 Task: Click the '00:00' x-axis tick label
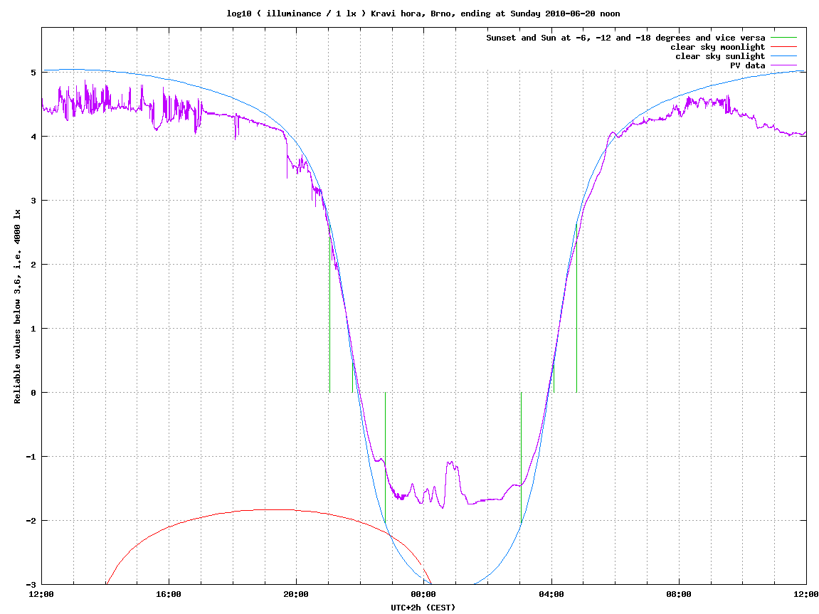(x=423, y=594)
